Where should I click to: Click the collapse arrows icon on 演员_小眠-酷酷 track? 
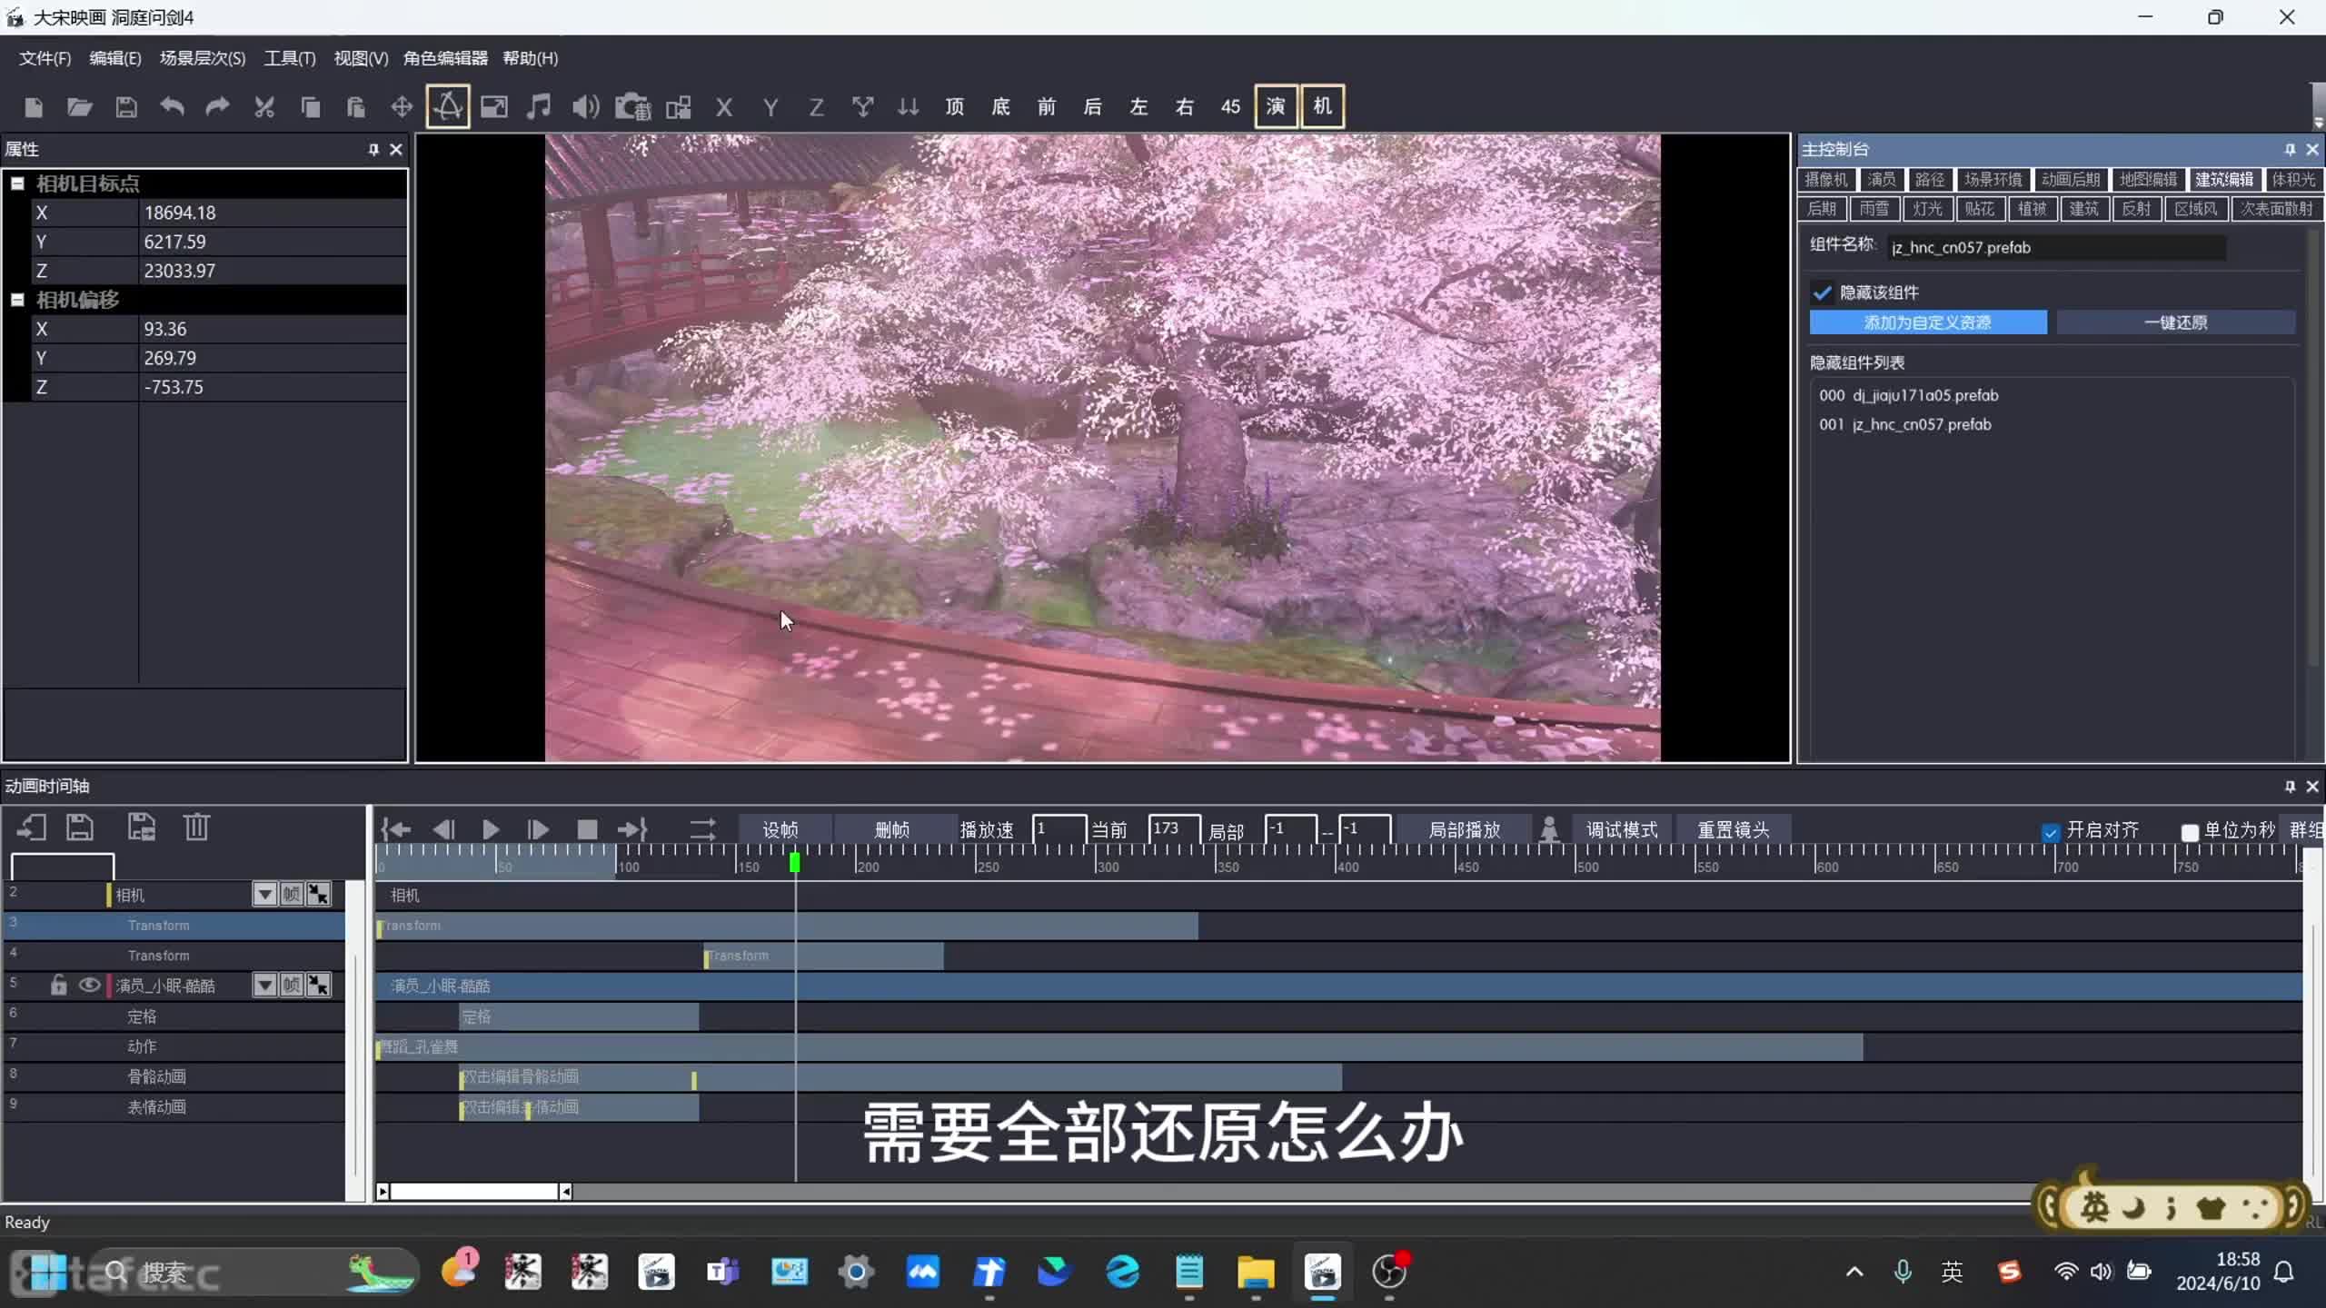pyautogui.click(x=318, y=986)
